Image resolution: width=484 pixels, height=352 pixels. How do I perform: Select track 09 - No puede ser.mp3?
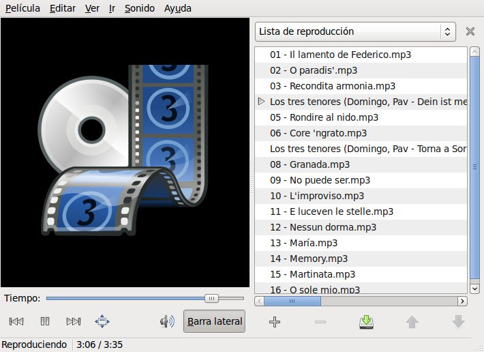click(x=361, y=180)
